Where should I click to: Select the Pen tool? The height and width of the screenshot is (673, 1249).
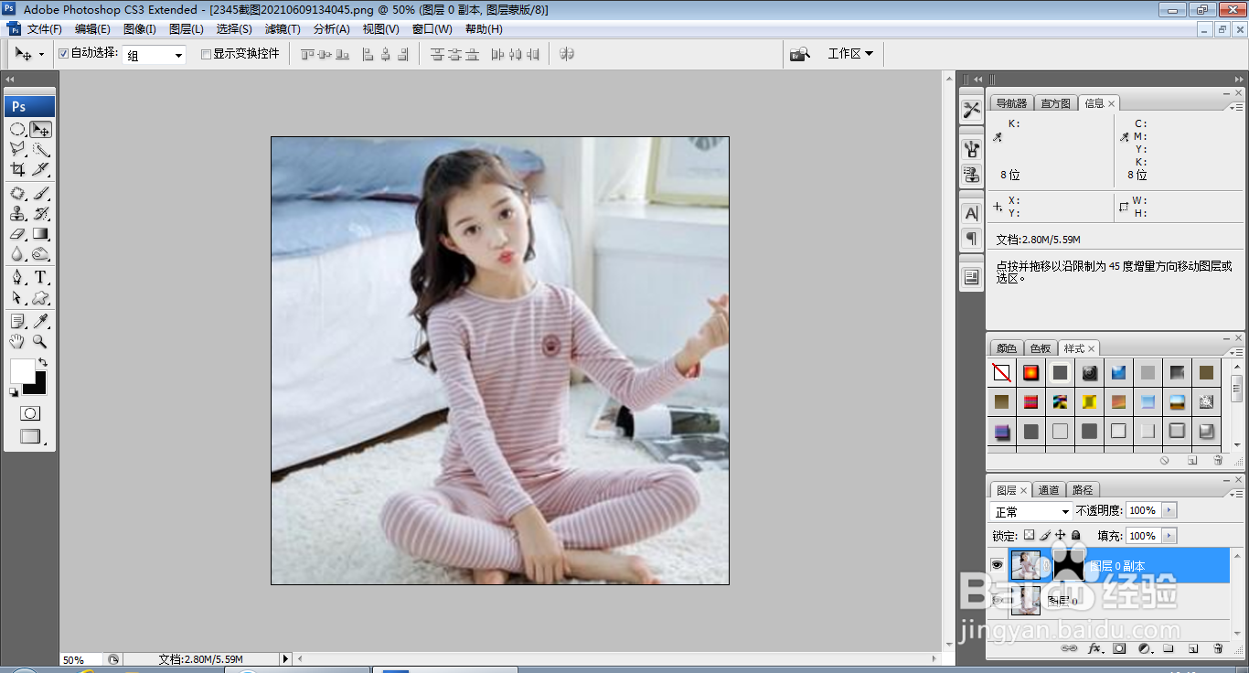click(x=17, y=278)
